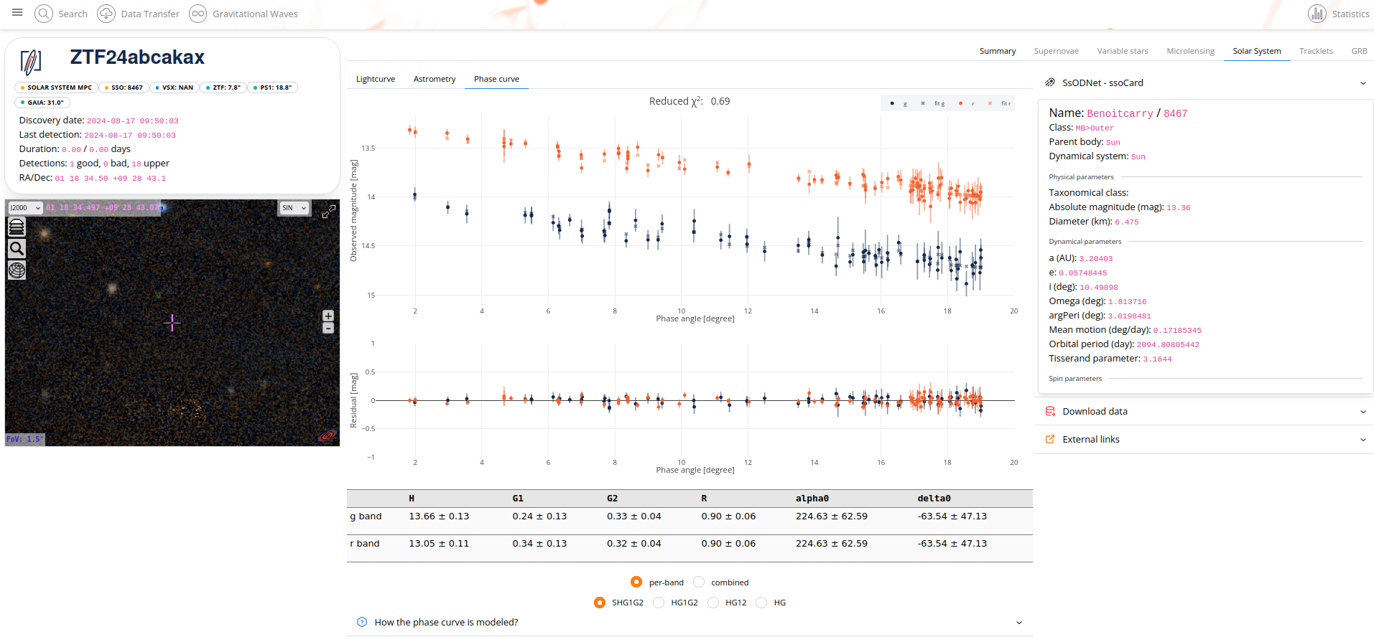Open the Search icon
This screenshot has width=1374, height=642.
click(x=44, y=14)
